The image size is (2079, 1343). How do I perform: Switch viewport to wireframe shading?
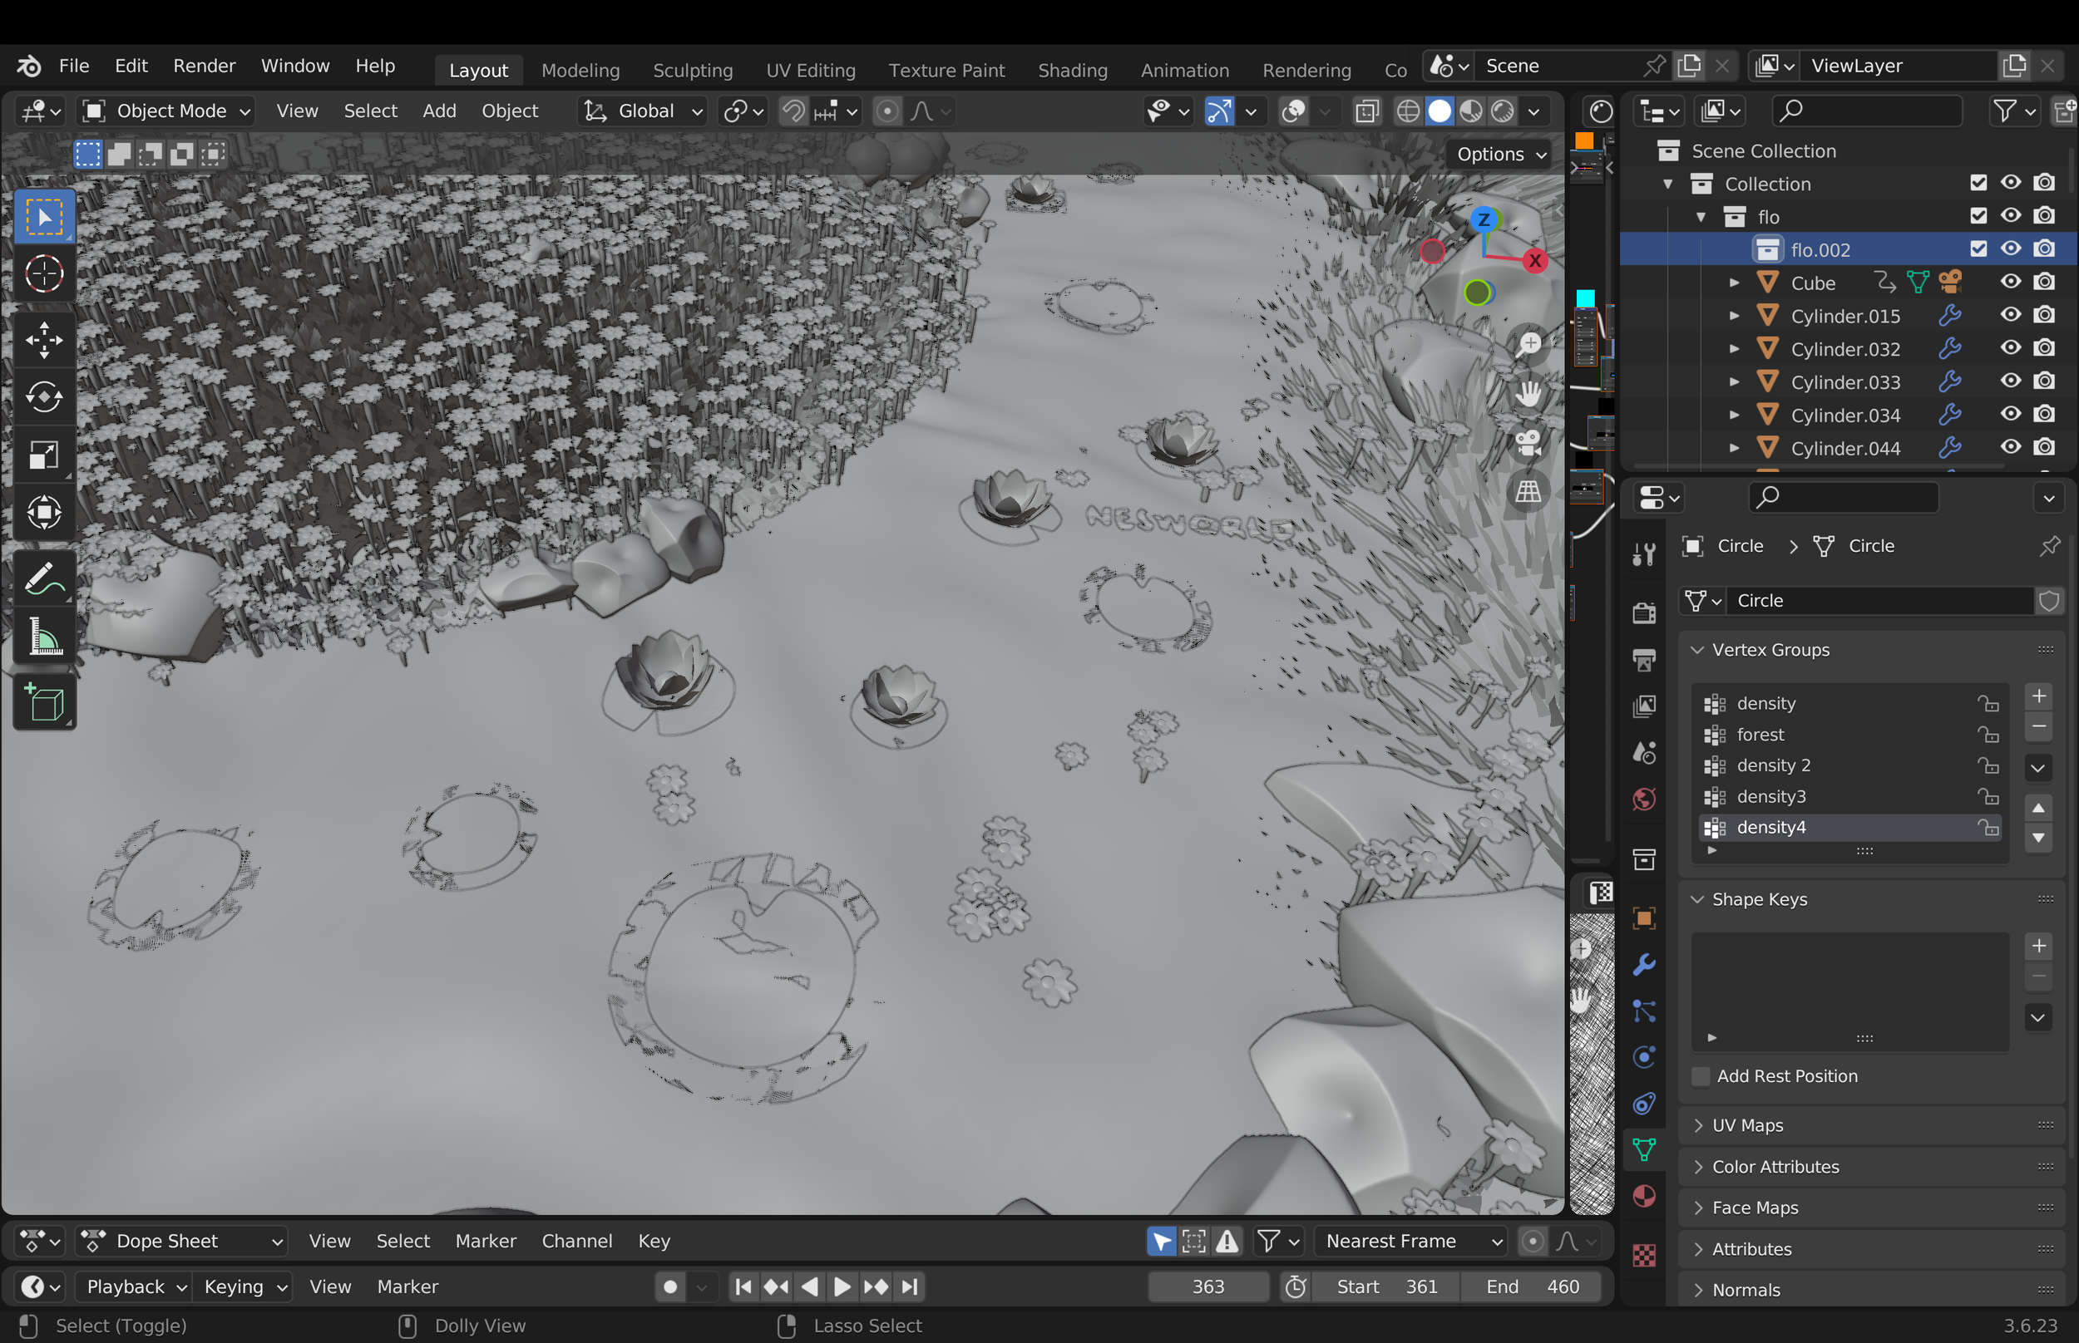[1407, 111]
